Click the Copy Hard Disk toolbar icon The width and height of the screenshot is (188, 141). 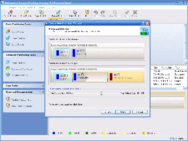click(41, 12)
